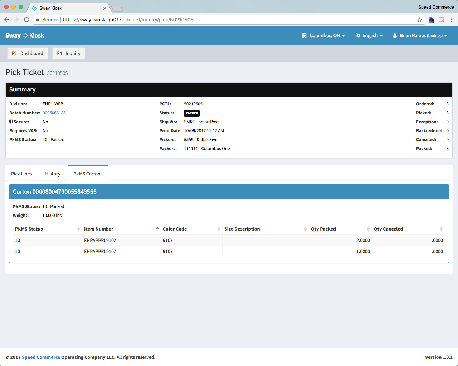Viewport: 458px width, 366px height.
Task: Click the Speed Commerce profile label
Action: pyautogui.click(x=436, y=7)
